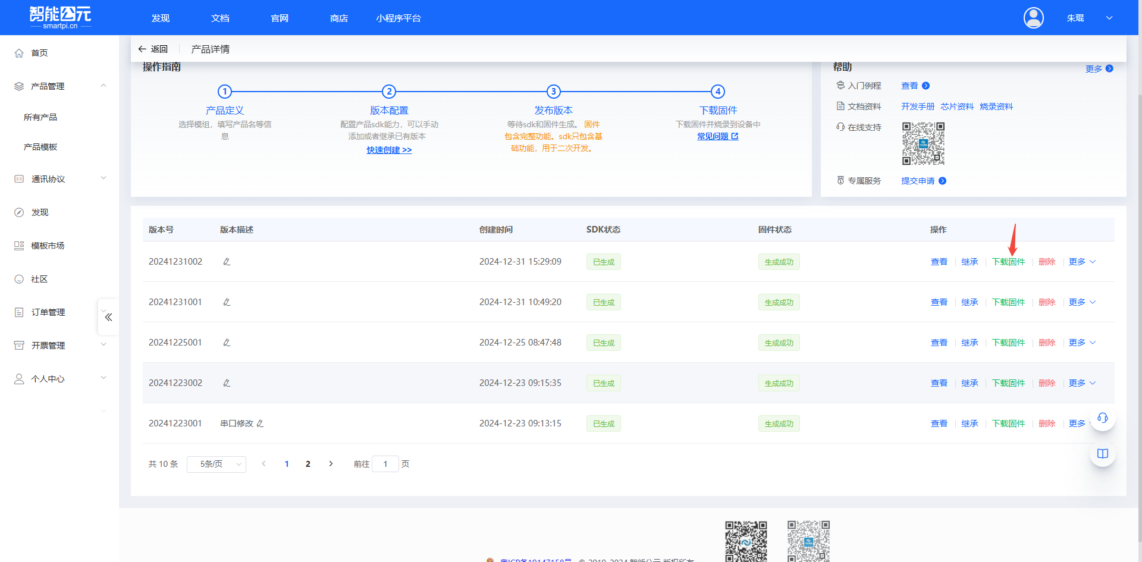Viewport: 1142px width, 562px height.
Task: Open 文档 in the top navigation
Action: click(220, 18)
